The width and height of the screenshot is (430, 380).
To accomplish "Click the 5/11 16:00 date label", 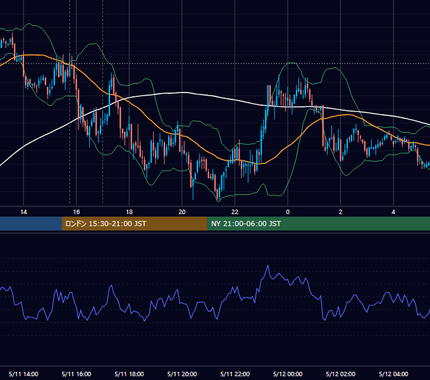I will [77, 374].
